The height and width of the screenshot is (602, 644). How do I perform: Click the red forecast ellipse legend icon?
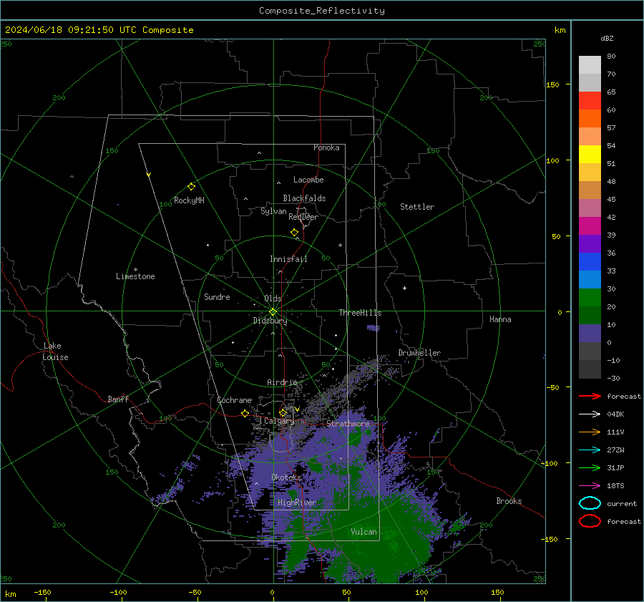click(x=590, y=521)
